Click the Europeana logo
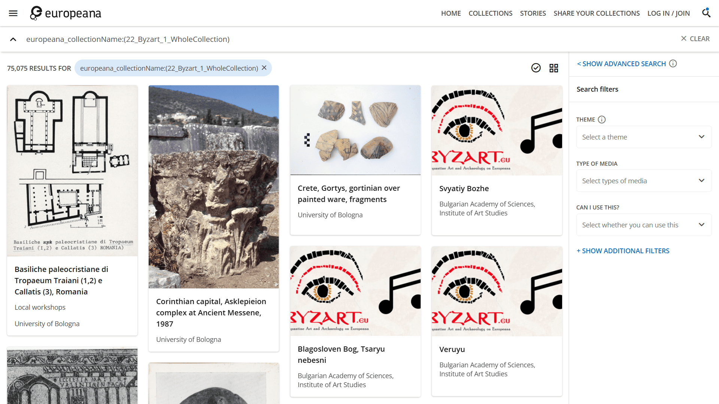719x404 pixels. 66,13
